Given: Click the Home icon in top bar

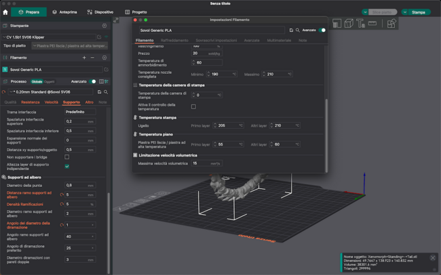Looking at the screenshot, I should 5,12.
